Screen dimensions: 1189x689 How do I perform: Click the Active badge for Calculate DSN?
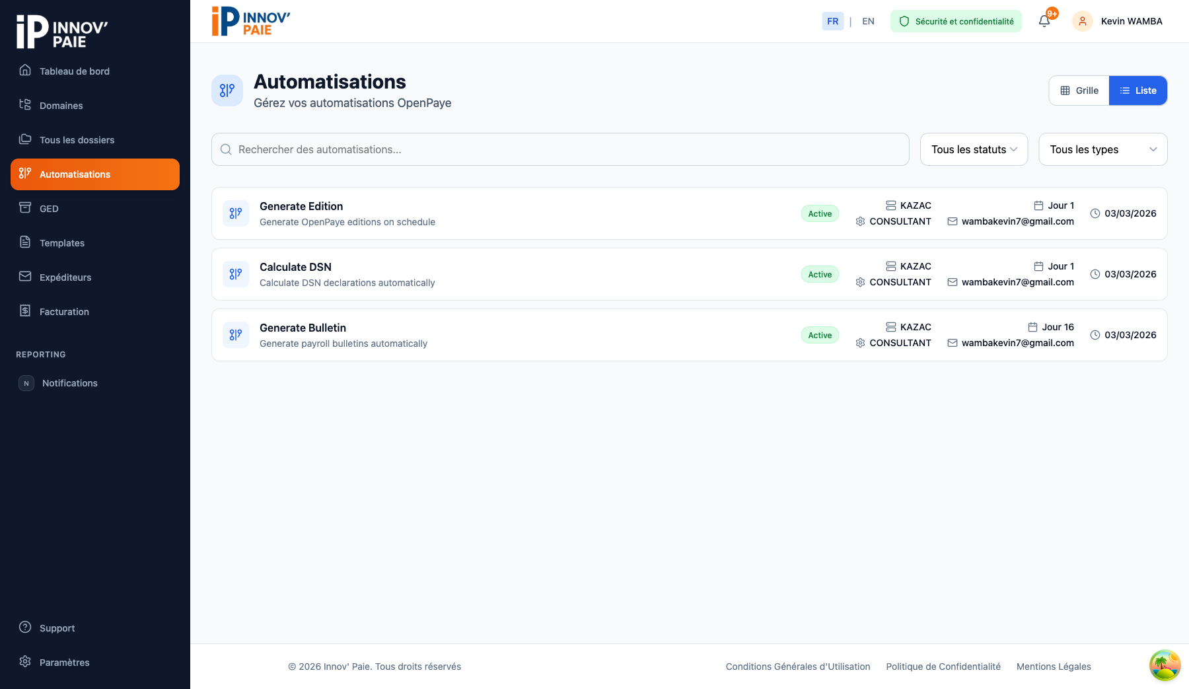coord(819,274)
